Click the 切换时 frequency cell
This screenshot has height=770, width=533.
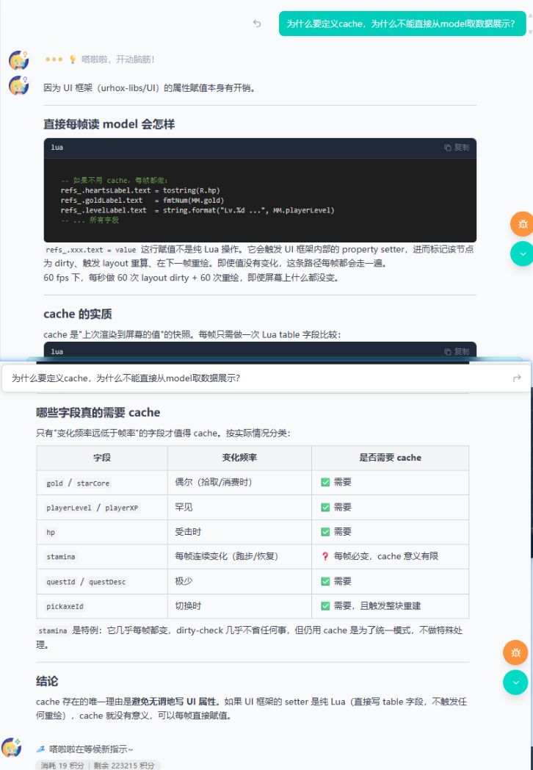[239, 606]
